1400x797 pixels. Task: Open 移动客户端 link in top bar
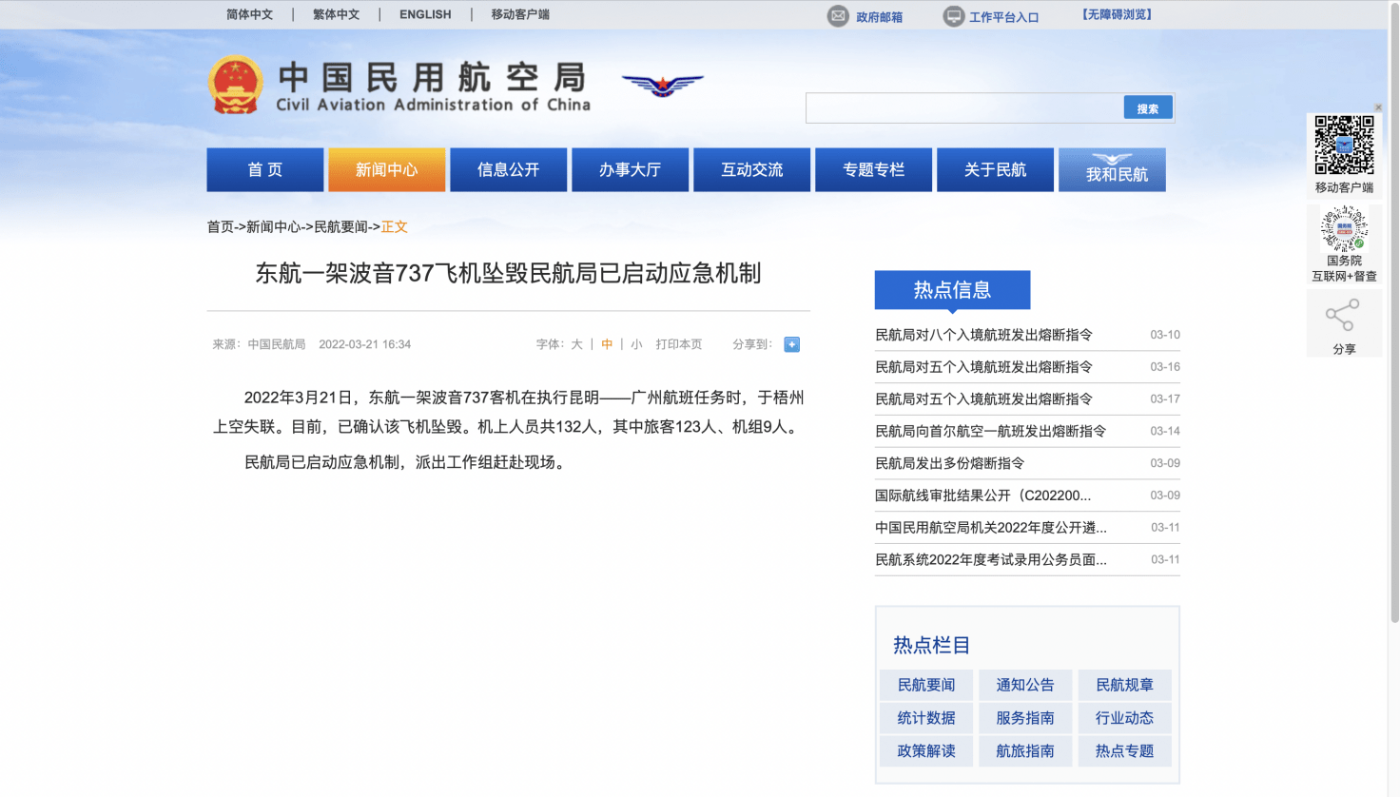[520, 14]
